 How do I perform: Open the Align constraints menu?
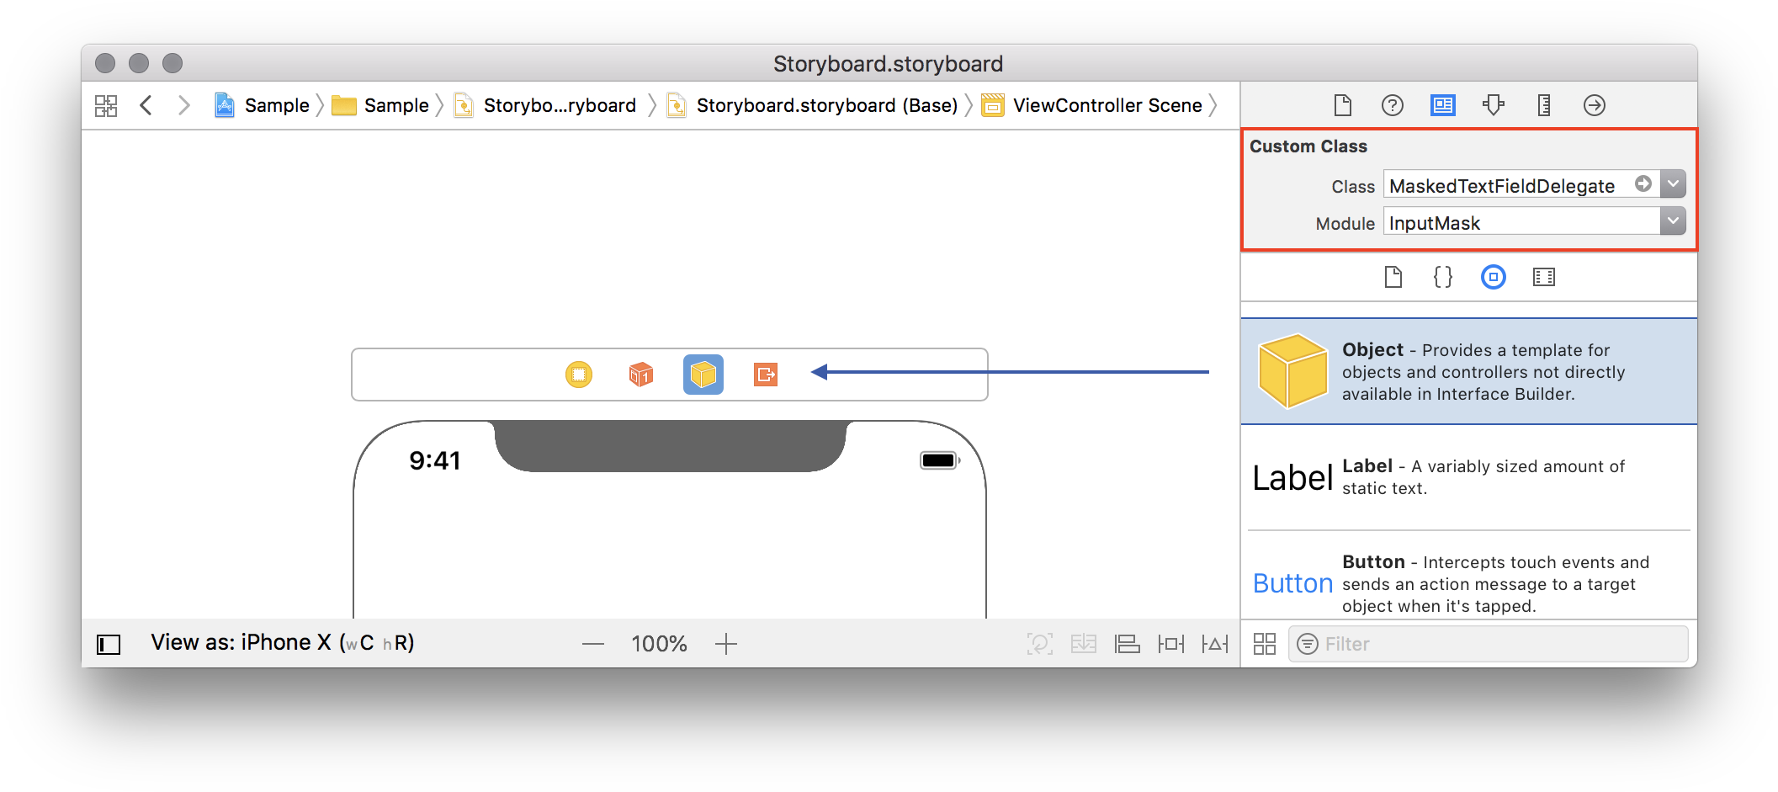point(1128,643)
